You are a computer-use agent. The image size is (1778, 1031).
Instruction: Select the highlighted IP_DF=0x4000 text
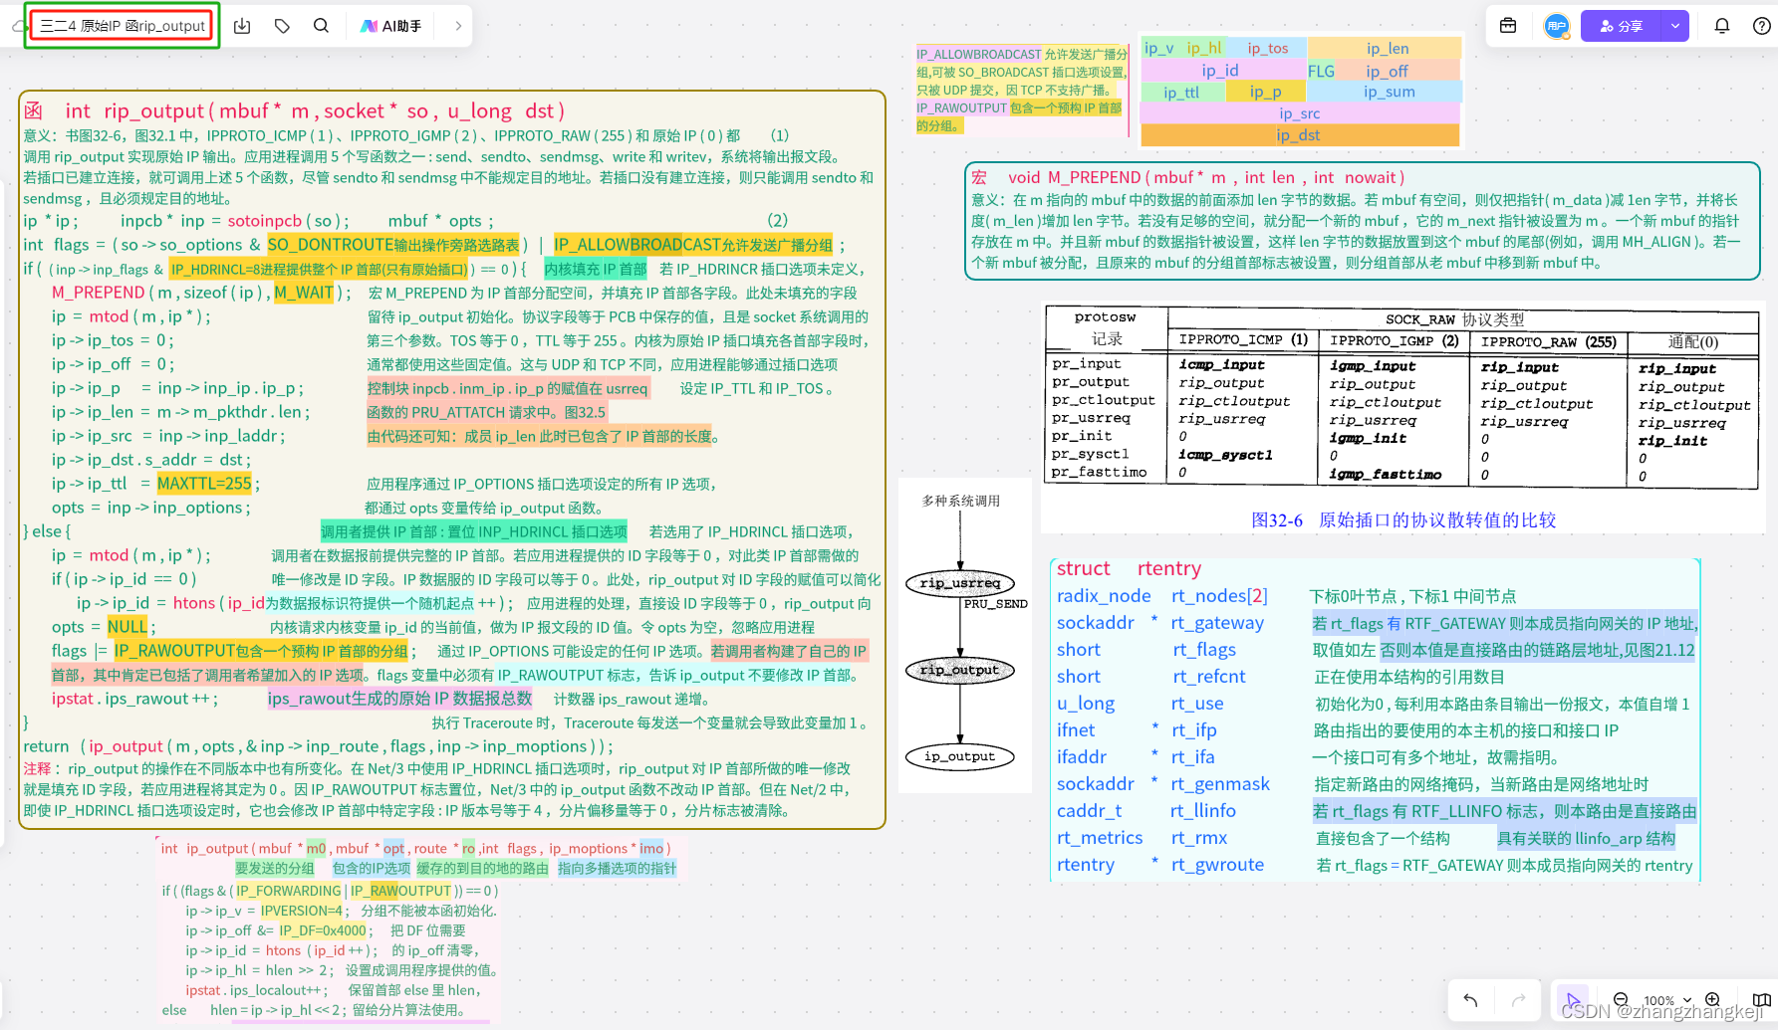pyautogui.click(x=322, y=930)
